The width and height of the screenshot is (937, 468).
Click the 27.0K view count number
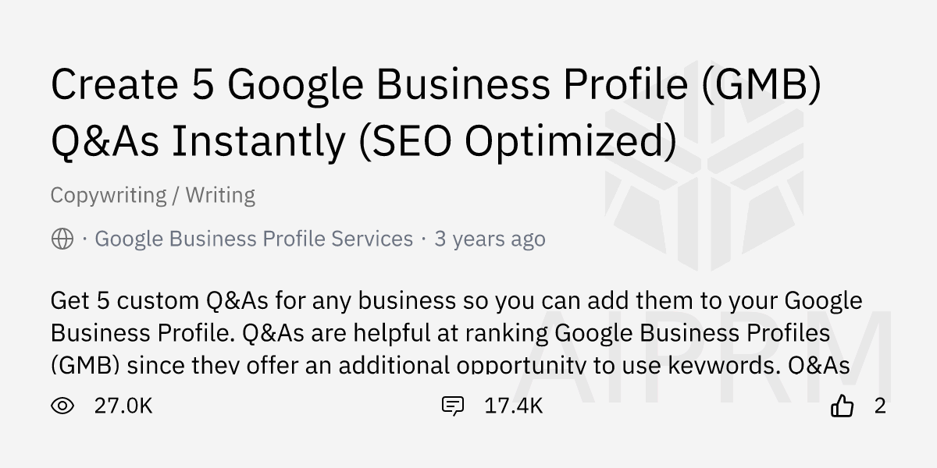(x=123, y=406)
